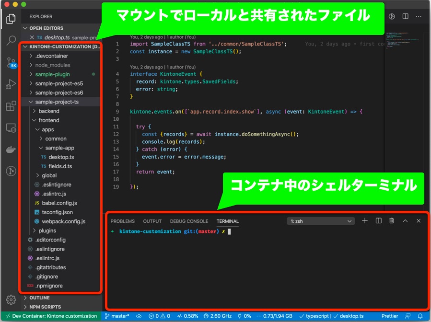This screenshot has width=431, height=322.
Task: Close desktop.ts in Open Editors
Action: click(x=32, y=37)
